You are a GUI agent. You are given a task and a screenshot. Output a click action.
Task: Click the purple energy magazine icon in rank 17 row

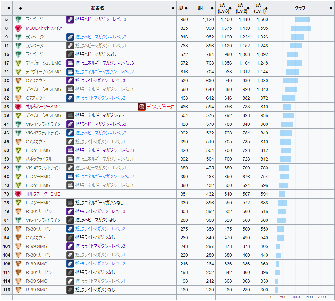click(70, 63)
